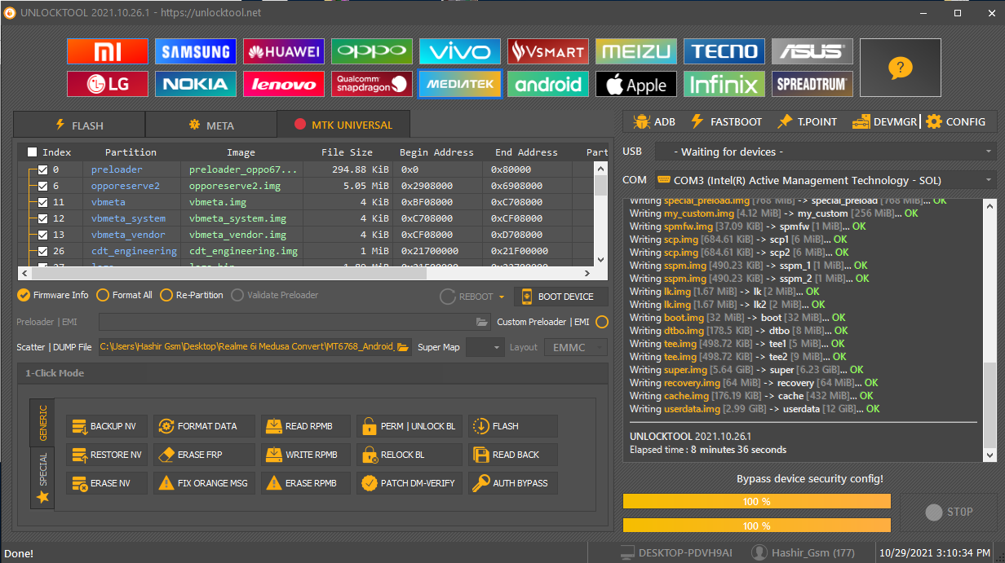Screen dimensions: 1005x563
Task: Select the Spreadtrum chipset icon
Action: point(812,84)
